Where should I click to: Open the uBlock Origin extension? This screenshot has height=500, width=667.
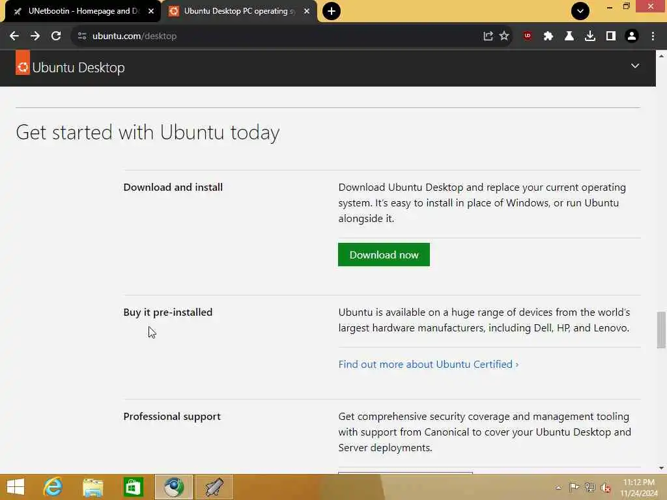pos(528,36)
